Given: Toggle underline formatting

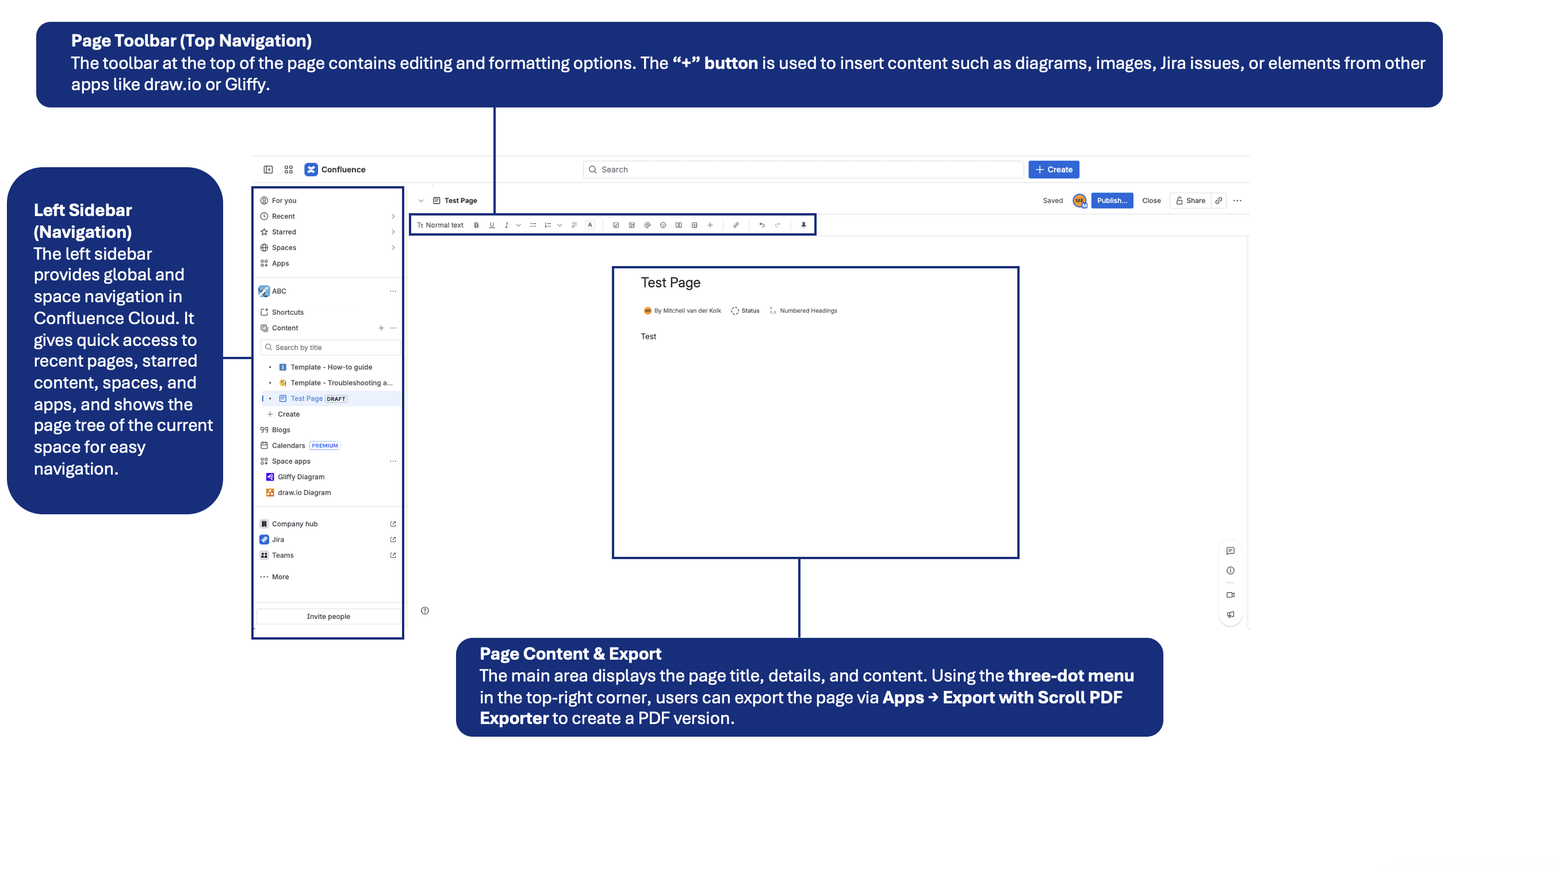Looking at the screenshot, I should click(492, 225).
